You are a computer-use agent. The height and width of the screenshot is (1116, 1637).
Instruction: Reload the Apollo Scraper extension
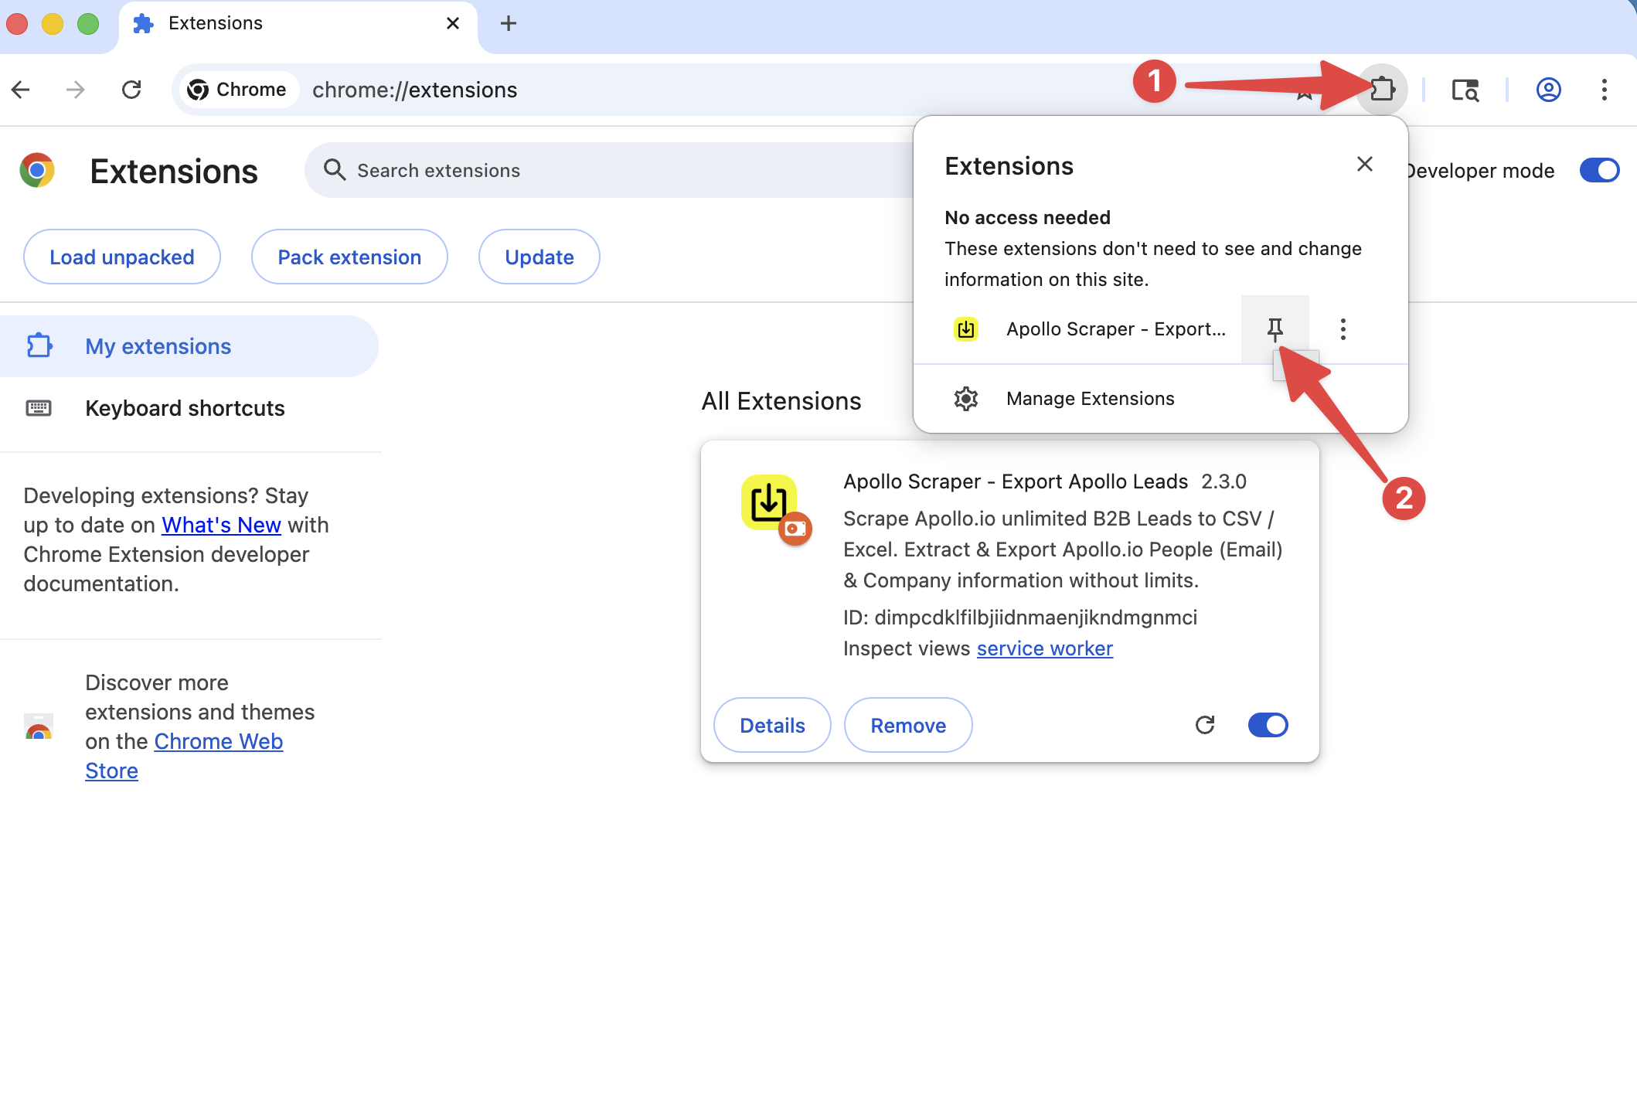coord(1205,725)
